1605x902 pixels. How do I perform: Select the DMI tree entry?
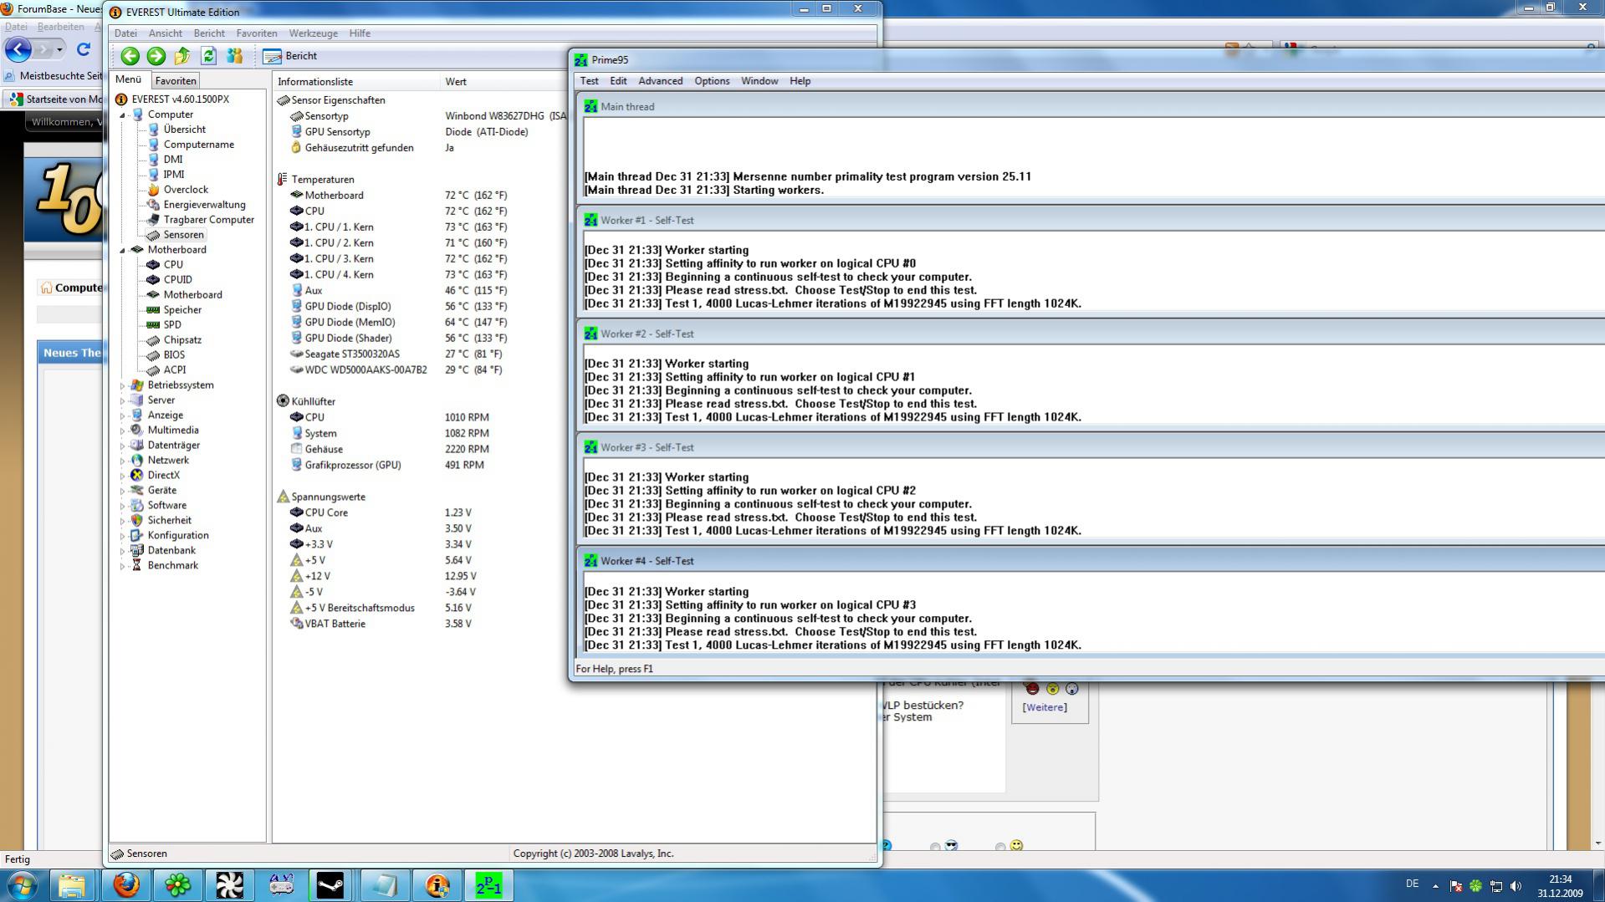[173, 160]
